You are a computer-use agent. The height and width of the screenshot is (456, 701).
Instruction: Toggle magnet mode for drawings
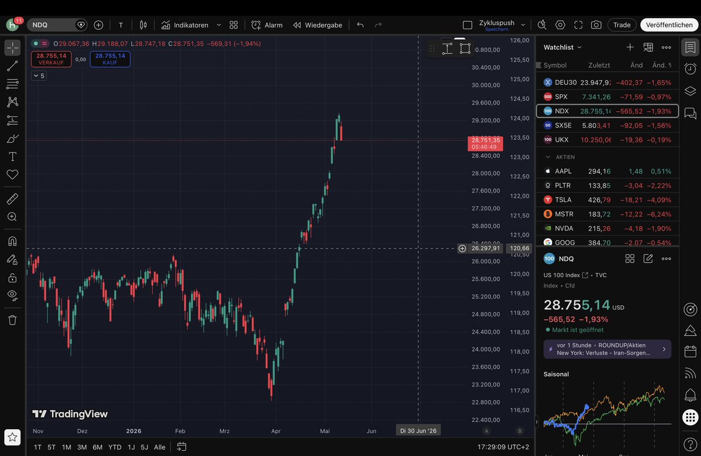point(12,241)
